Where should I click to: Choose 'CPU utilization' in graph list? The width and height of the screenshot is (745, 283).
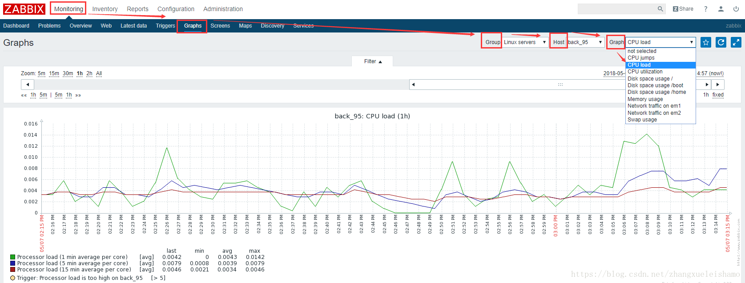point(660,72)
